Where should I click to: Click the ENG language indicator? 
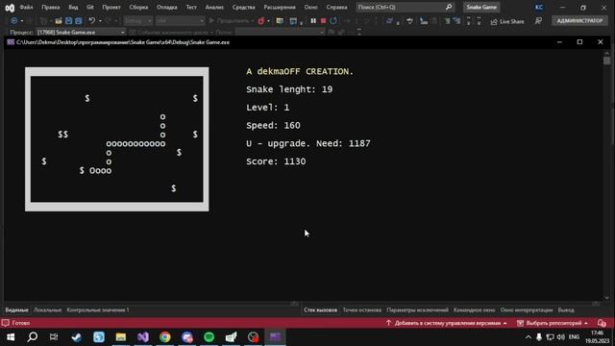[x=574, y=337]
